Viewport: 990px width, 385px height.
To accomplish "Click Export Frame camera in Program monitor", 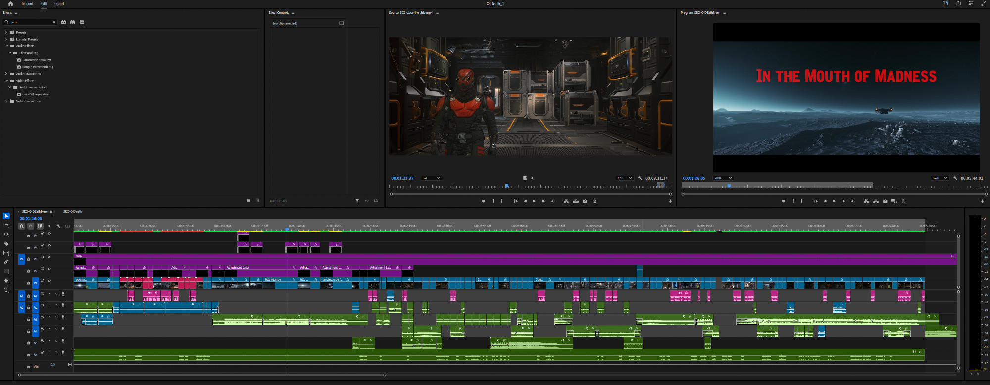I will point(885,201).
